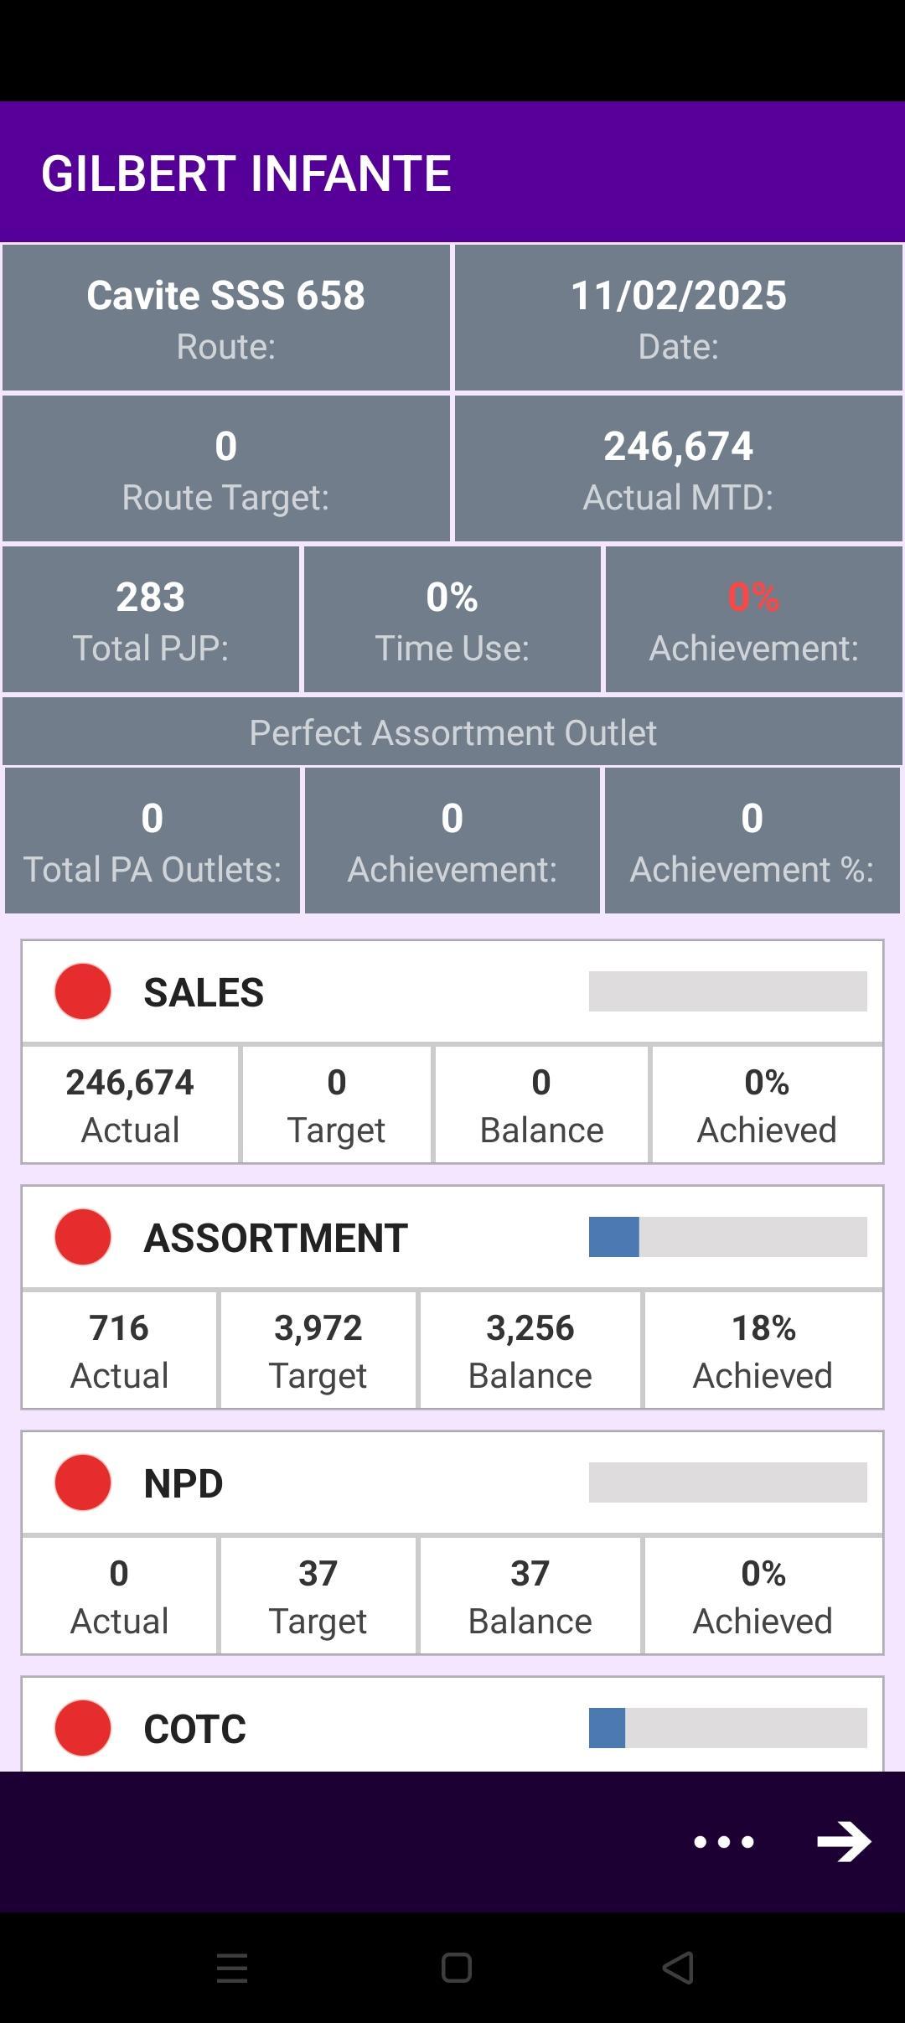Tap the ASSORTMENT progress bar
The width and height of the screenshot is (905, 2023).
click(x=727, y=1237)
